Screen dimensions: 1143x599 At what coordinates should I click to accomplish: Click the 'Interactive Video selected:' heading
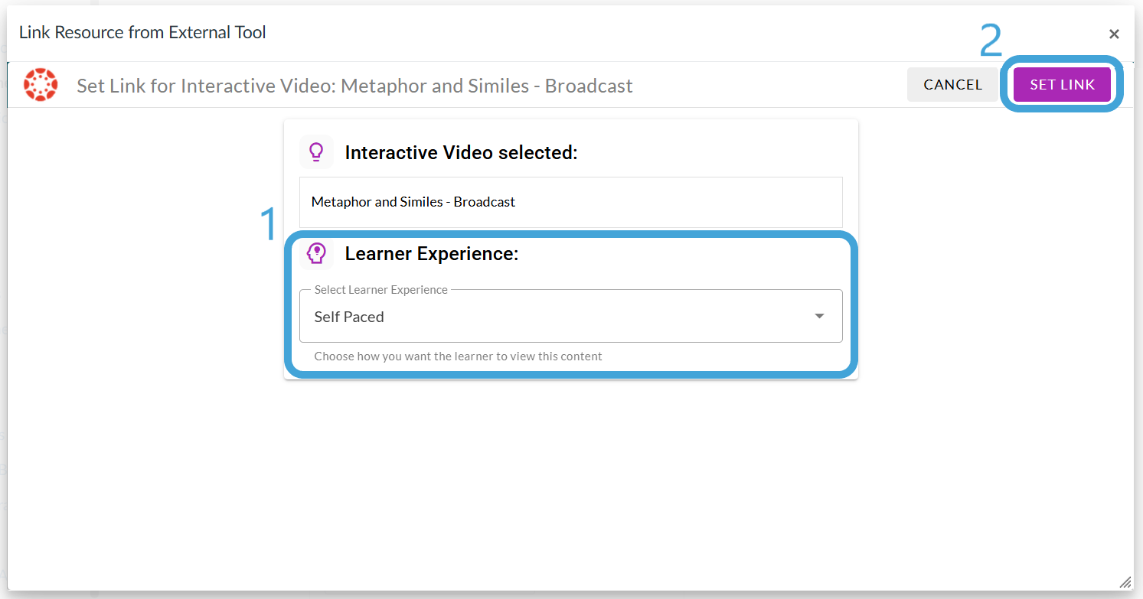[x=461, y=153]
